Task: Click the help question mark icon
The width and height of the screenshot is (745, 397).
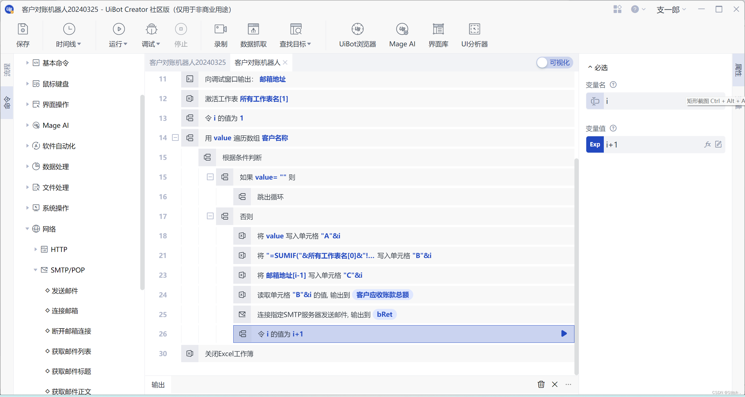Action: 635,9
